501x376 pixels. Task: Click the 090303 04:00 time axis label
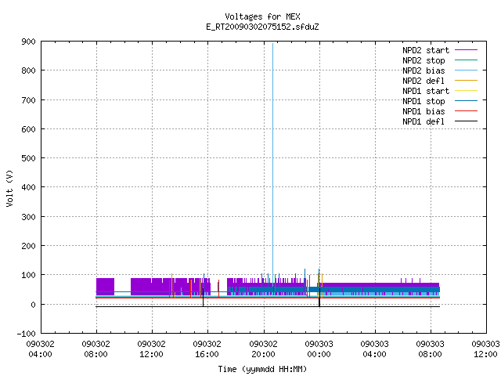point(374,349)
